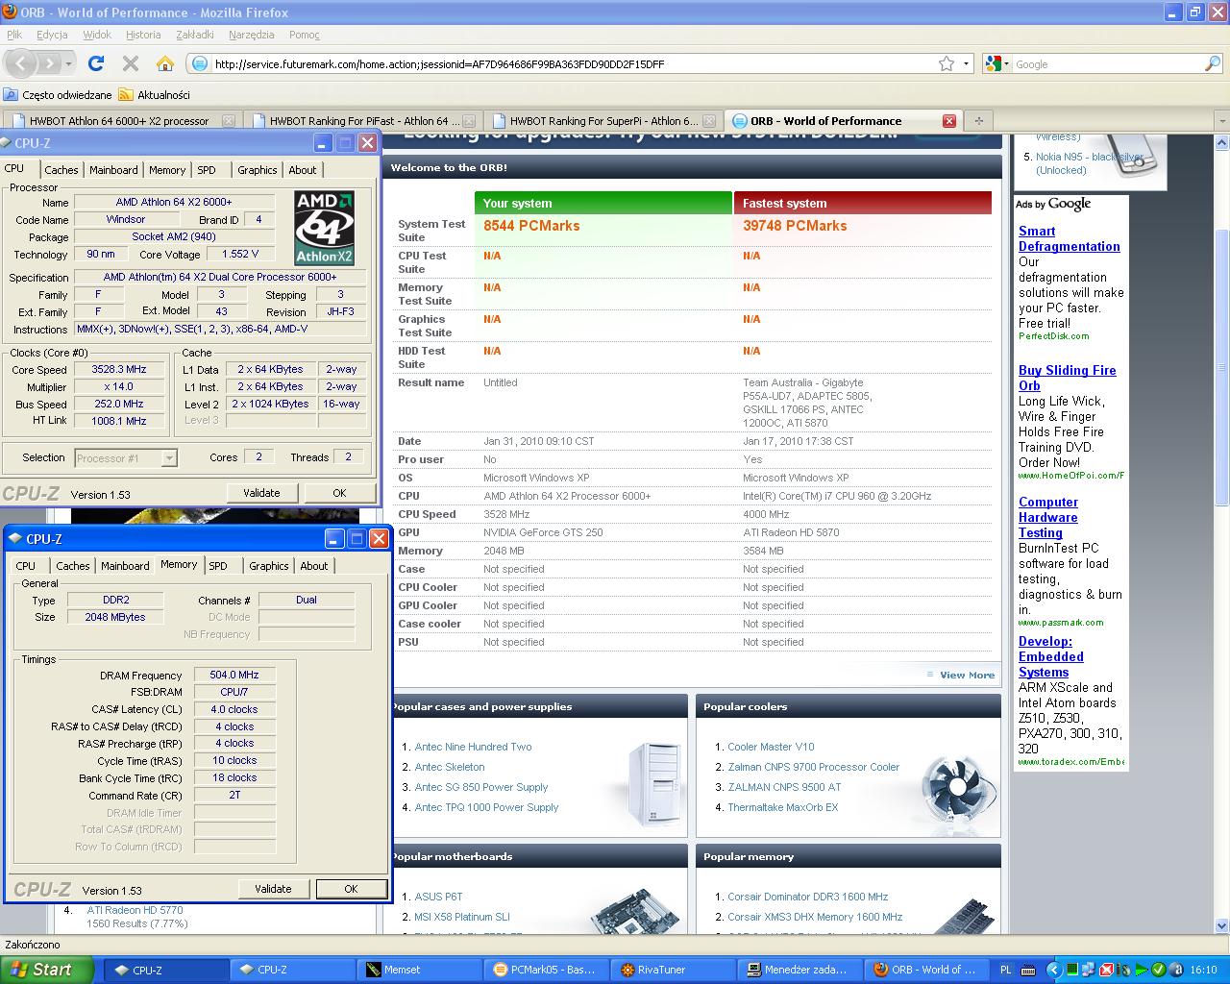Image resolution: width=1230 pixels, height=984 pixels.
Task: Open the Historia menu
Action: point(143,35)
